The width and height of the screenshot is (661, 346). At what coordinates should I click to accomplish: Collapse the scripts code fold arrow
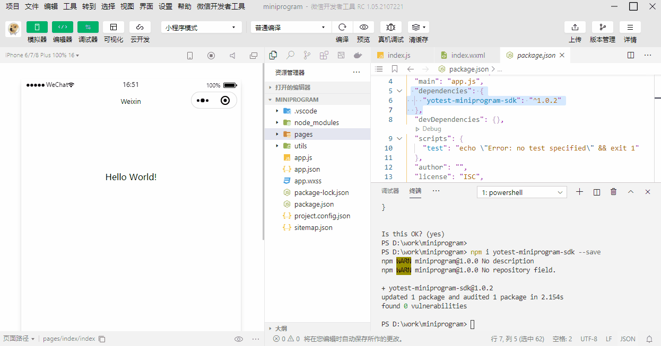pyautogui.click(x=399, y=139)
